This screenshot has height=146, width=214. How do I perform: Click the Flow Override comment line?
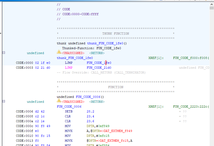pyautogui.click(x=101, y=73)
